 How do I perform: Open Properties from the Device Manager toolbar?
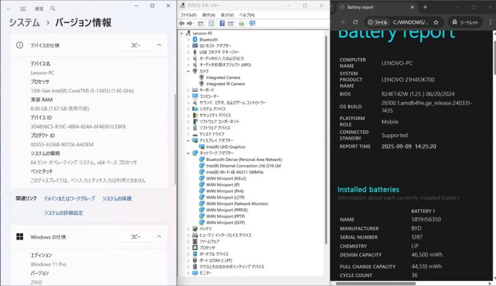(x=211, y=23)
